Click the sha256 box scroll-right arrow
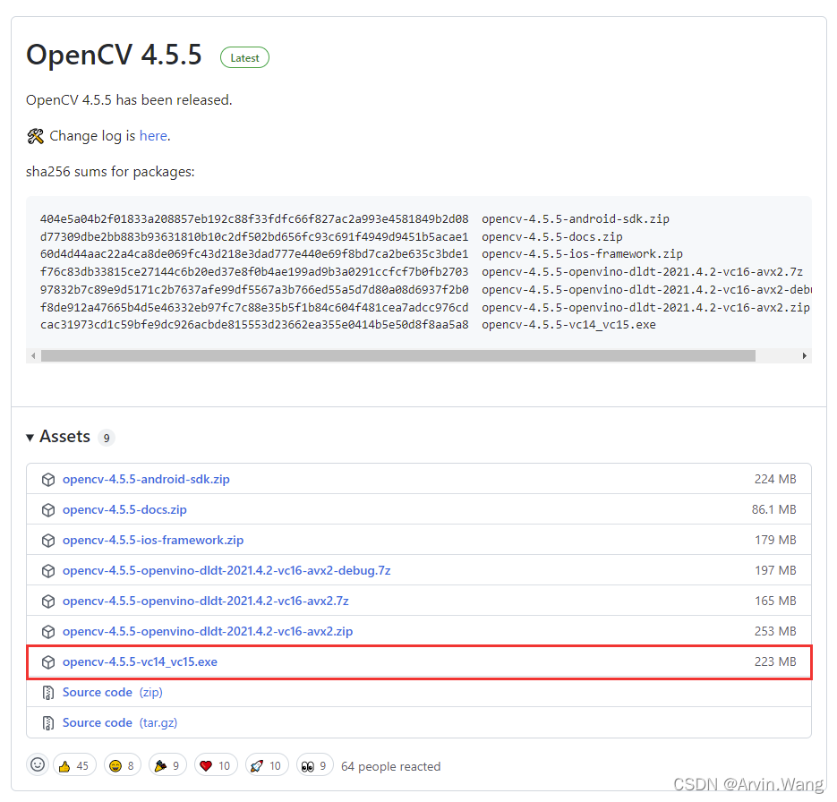 pos(805,356)
